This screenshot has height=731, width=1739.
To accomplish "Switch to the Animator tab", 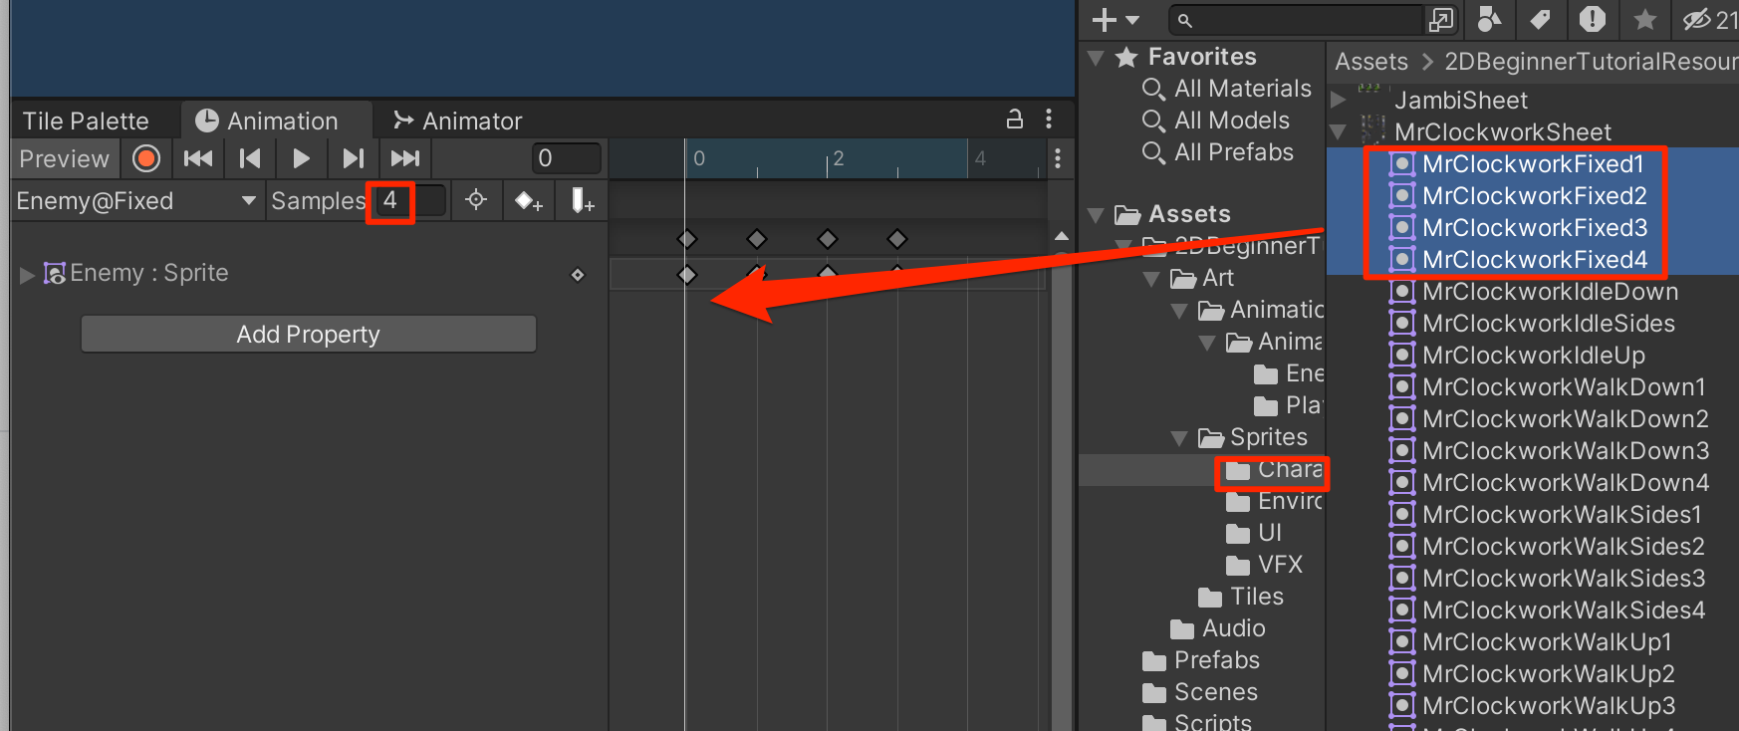I will (458, 121).
